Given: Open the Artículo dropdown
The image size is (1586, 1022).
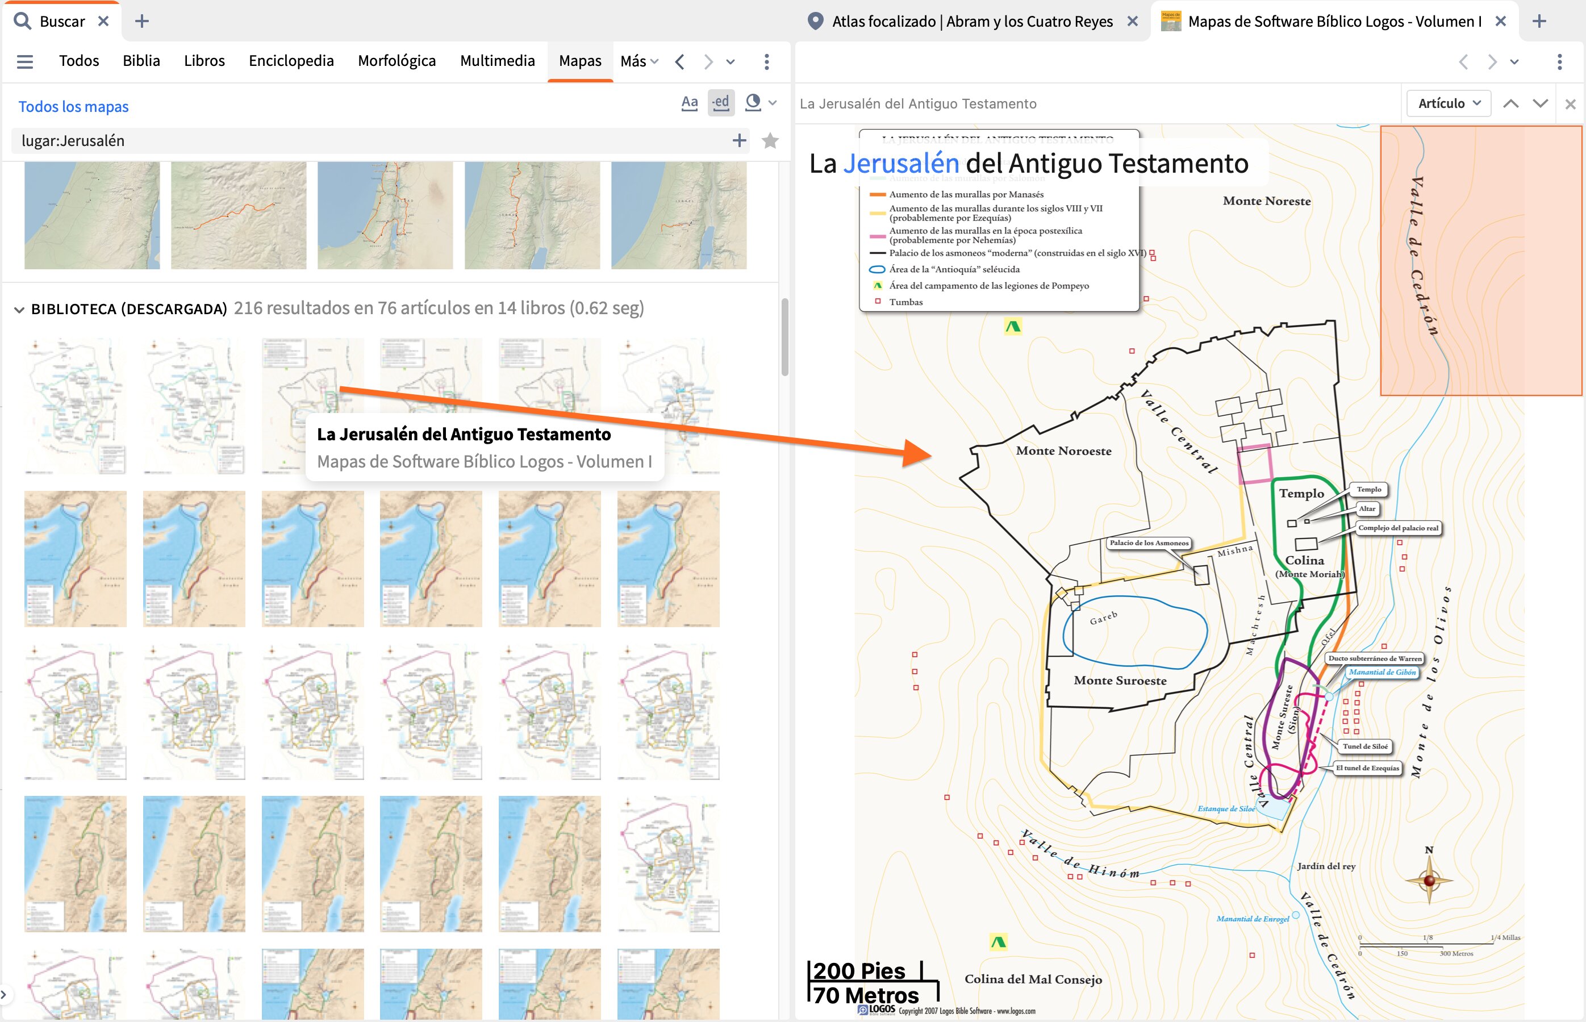Looking at the screenshot, I should tap(1449, 103).
